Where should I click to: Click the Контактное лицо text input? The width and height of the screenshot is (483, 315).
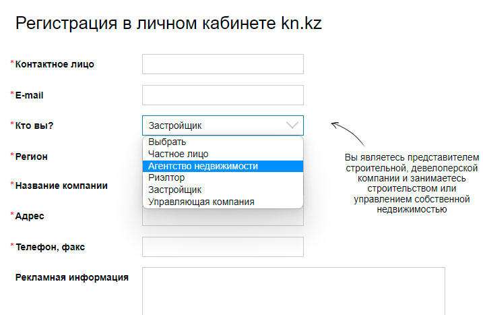point(222,64)
